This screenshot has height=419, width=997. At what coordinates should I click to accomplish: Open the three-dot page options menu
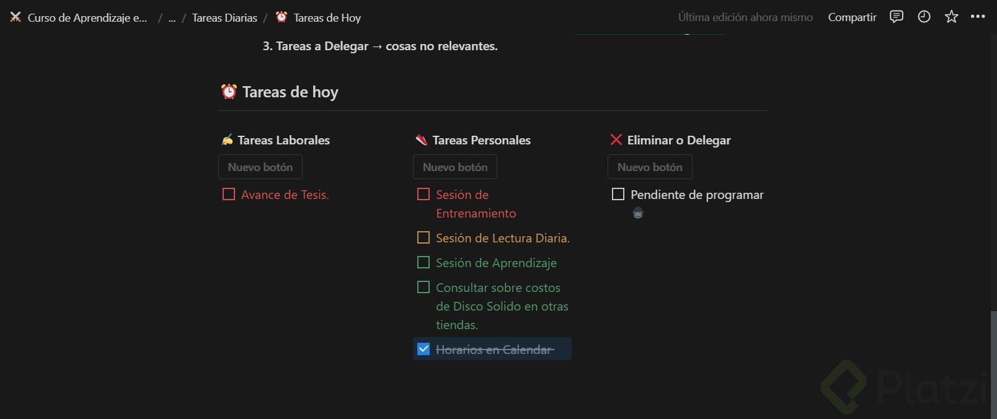coord(978,17)
